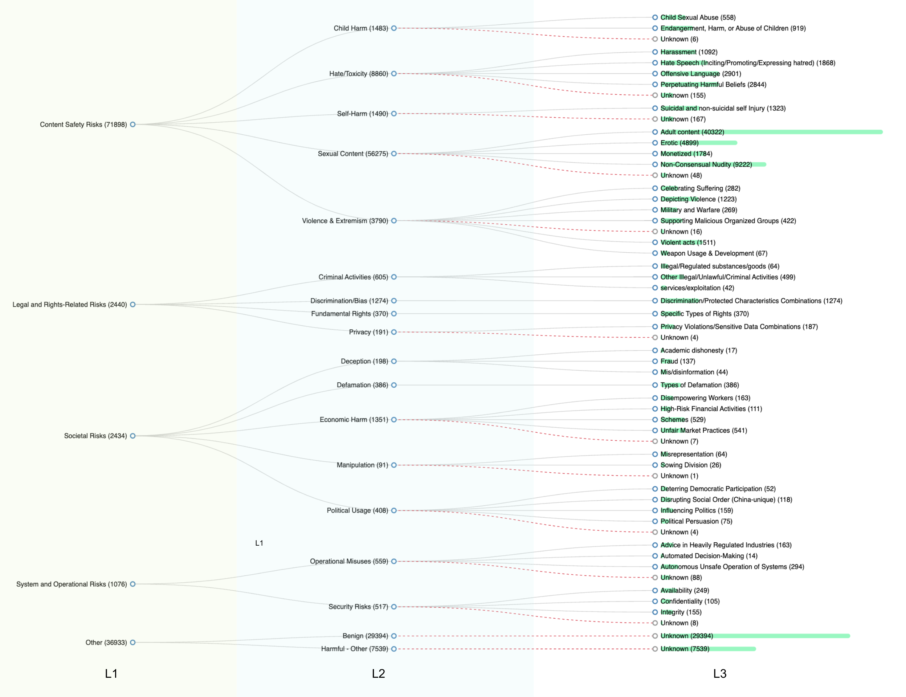The image size is (906, 697).
Task: Click the Benign (29394) node
Action: coord(365,636)
